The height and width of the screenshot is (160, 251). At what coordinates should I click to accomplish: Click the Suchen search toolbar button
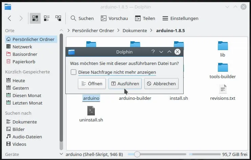pos(82,18)
